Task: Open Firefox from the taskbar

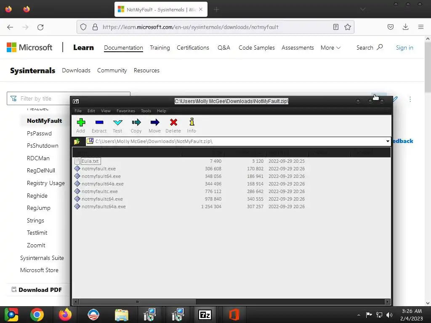Action: tap(65, 315)
